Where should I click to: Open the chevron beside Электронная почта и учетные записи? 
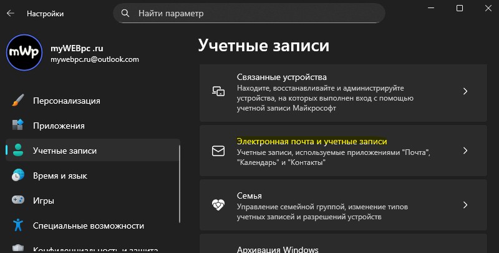(x=465, y=151)
